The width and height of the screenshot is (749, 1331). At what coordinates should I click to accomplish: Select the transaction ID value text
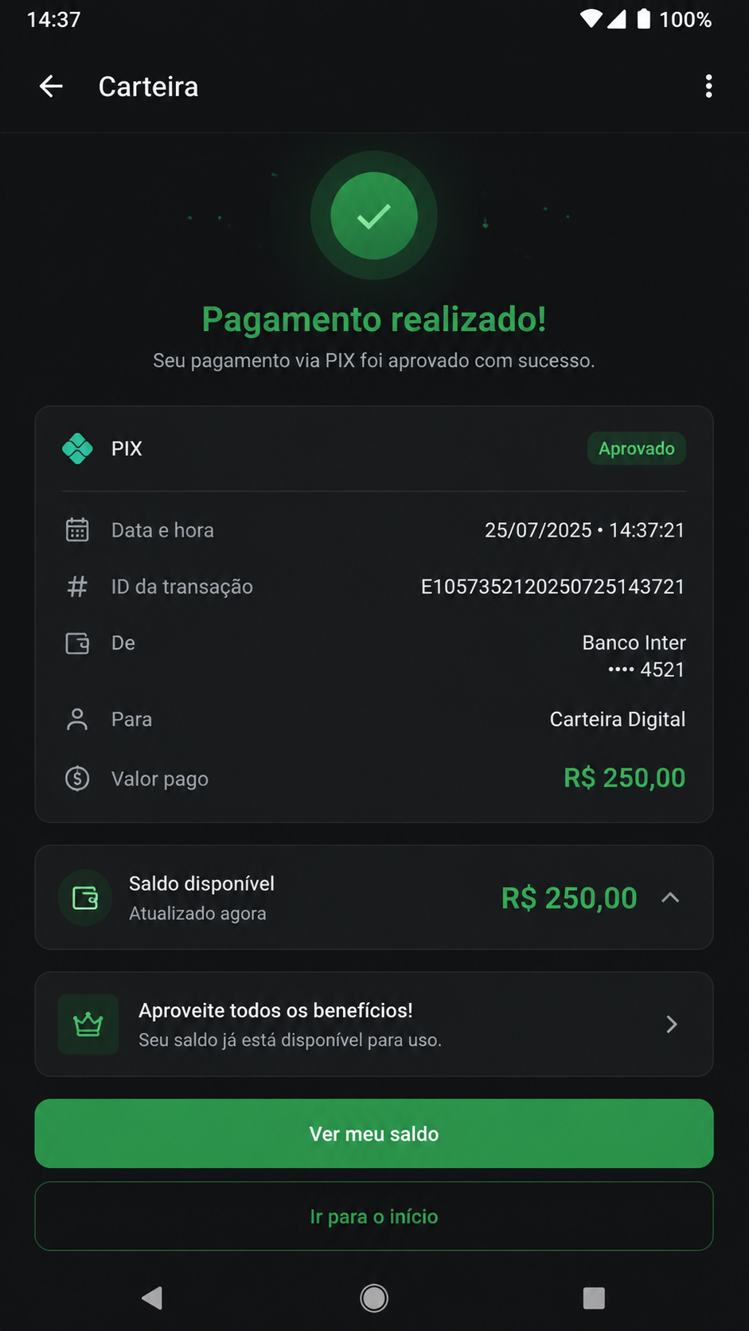(x=552, y=587)
